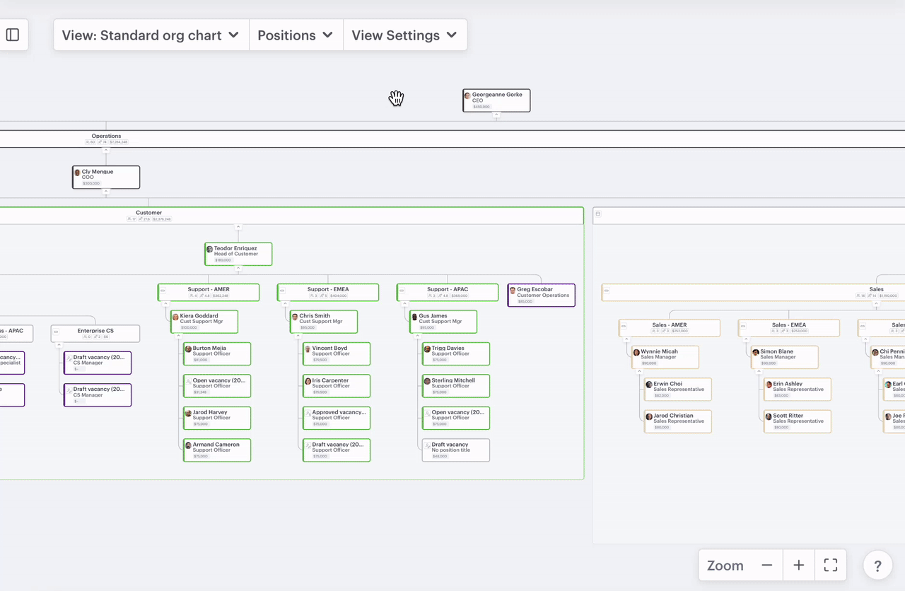Collapse reports under Teodor Enriquez

click(x=238, y=269)
